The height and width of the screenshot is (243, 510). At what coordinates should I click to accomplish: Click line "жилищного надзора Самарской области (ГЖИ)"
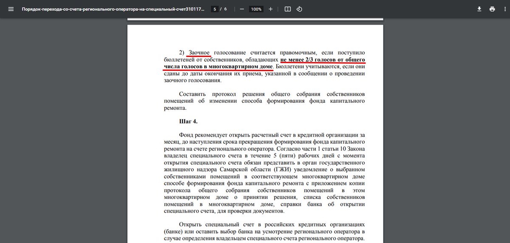point(264,170)
